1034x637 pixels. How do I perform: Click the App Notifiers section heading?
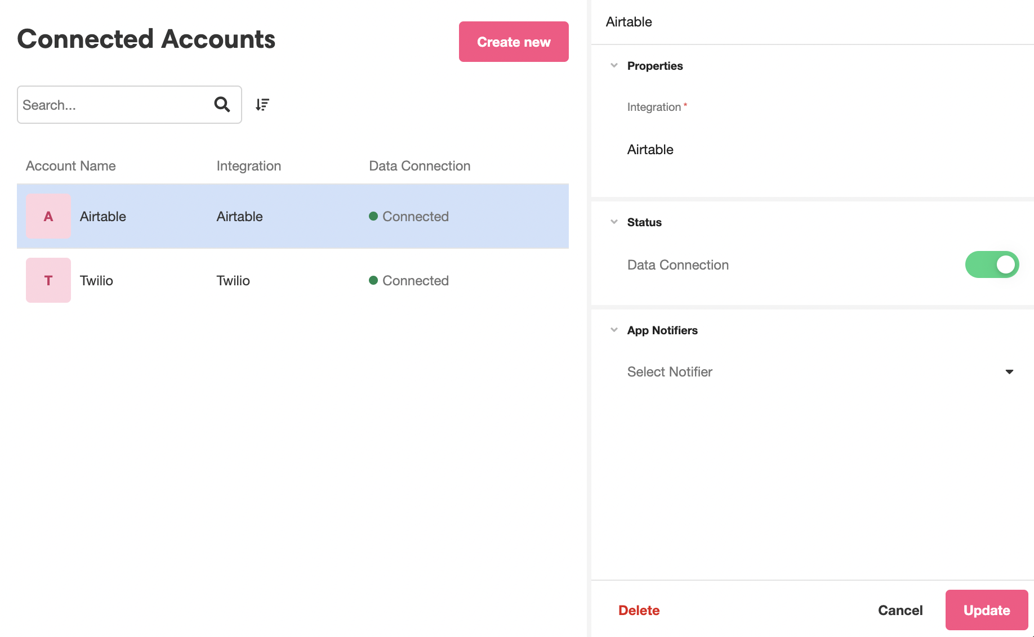[662, 330]
